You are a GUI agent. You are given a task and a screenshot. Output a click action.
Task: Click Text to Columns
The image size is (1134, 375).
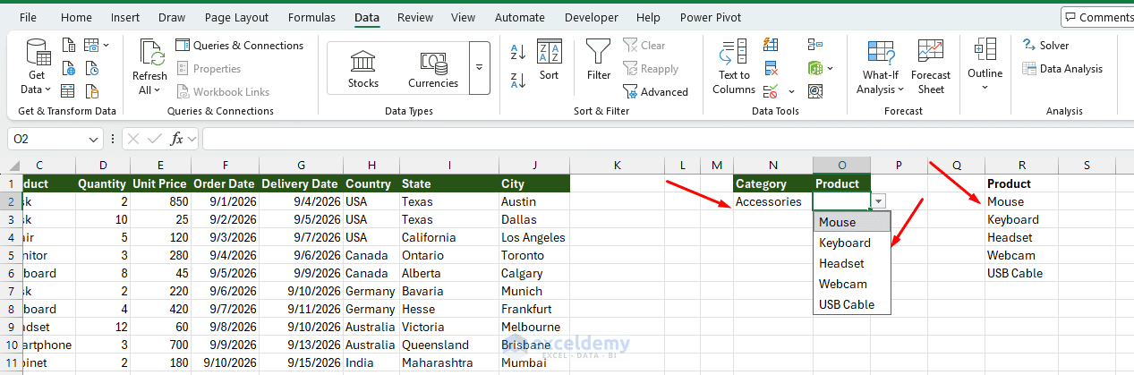tap(734, 67)
